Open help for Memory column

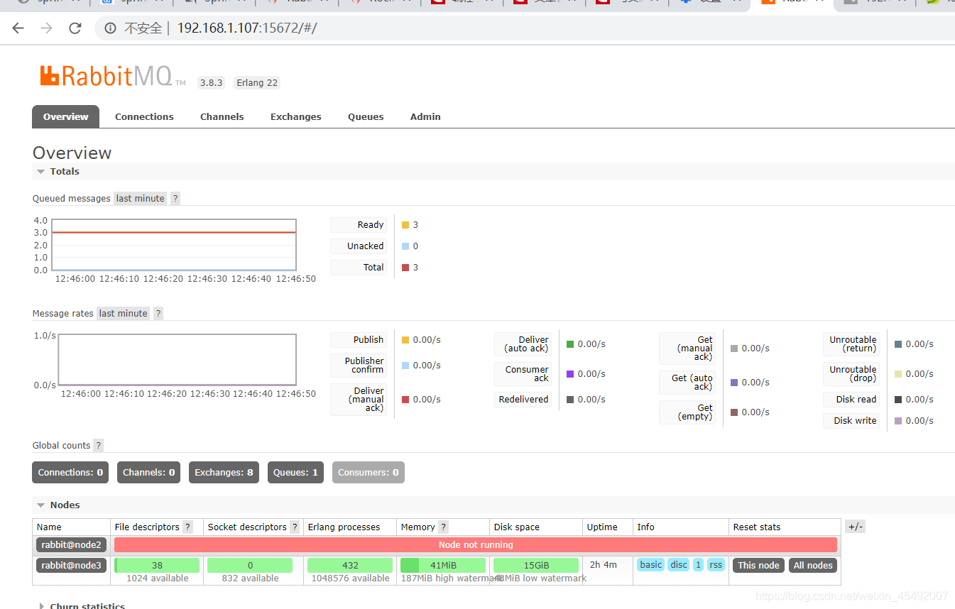[x=444, y=527]
